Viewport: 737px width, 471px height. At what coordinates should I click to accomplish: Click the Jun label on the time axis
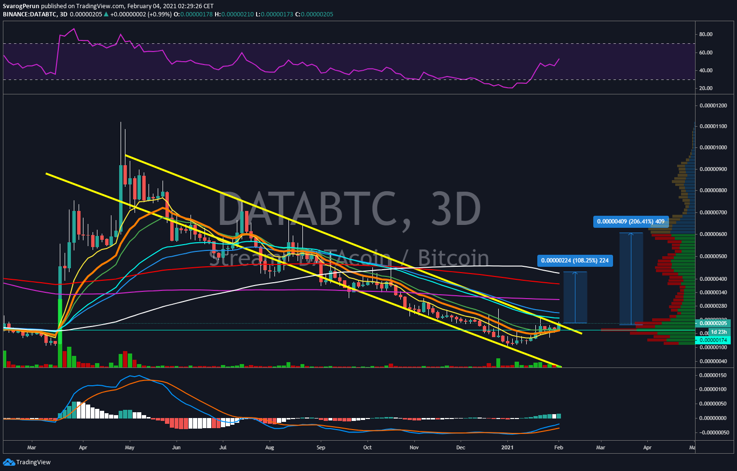click(177, 447)
